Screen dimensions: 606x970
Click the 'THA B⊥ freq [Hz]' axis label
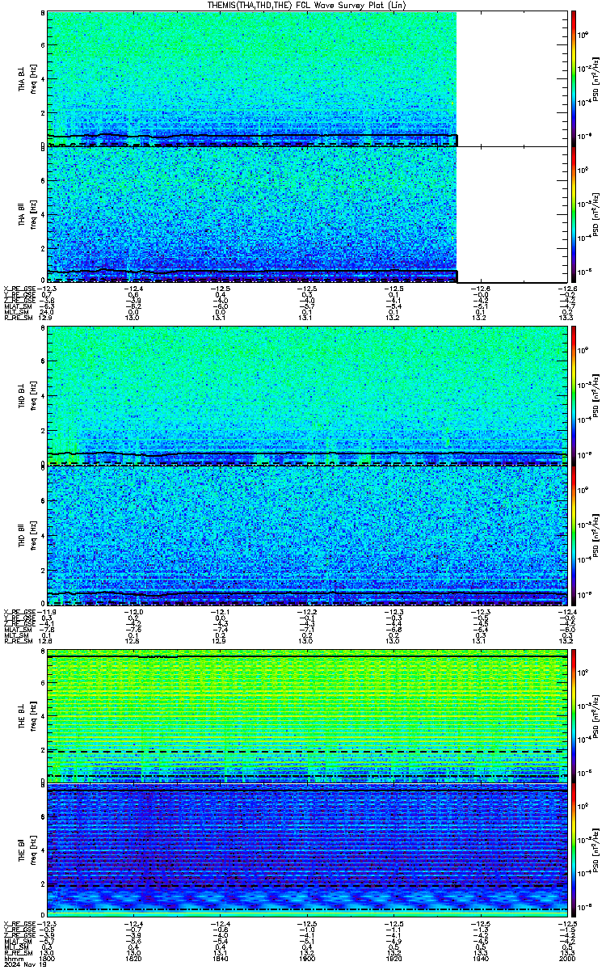pyautogui.click(x=27, y=78)
